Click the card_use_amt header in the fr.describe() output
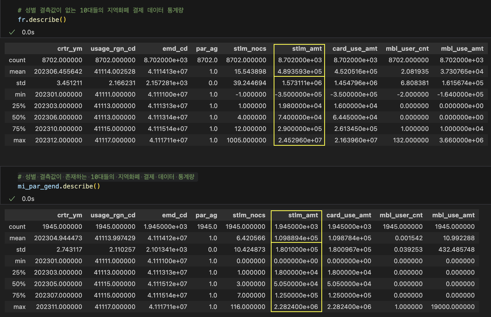Screen dimensions: 491x317 coord(355,49)
